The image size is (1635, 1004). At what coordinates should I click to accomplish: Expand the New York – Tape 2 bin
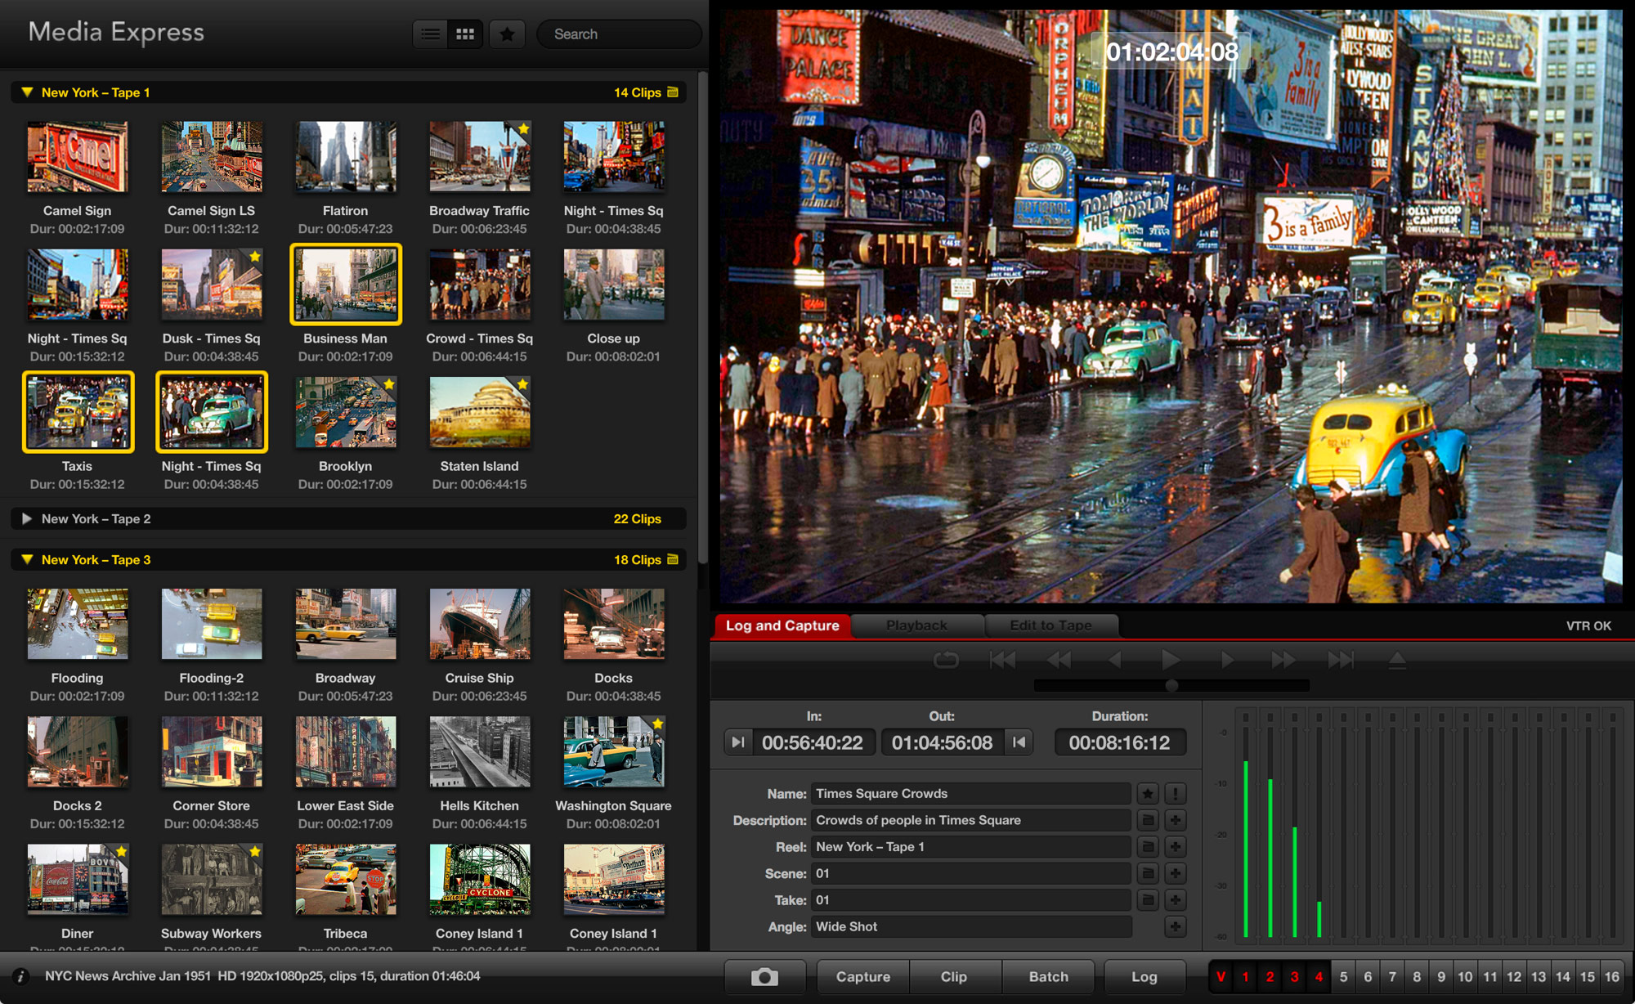tap(27, 518)
